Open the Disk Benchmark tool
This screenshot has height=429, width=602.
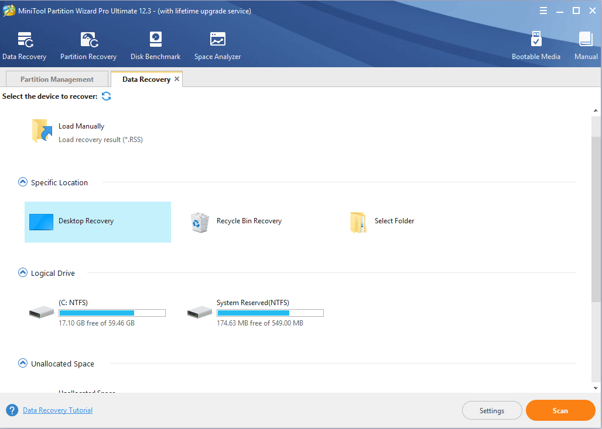(x=156, y=46)
